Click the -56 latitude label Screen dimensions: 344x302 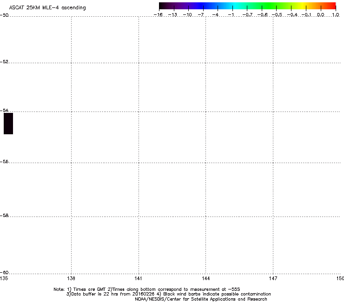click(4, 161)
